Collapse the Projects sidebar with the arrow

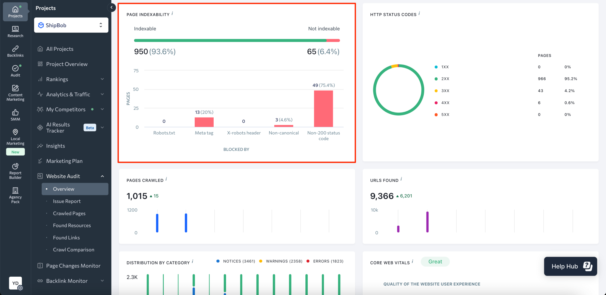pos(112,7)
